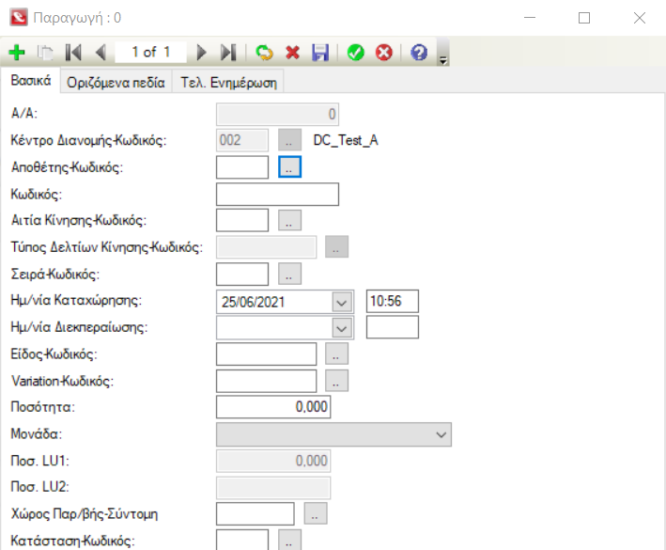
Task: Open the toolbar overflow options arrow
Action: coord(443,53)
